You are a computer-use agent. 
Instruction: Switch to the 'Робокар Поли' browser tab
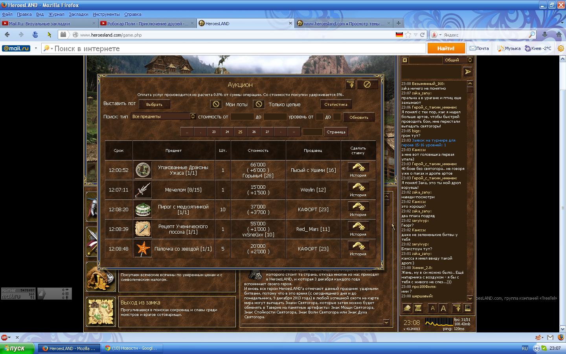(147, 24)
